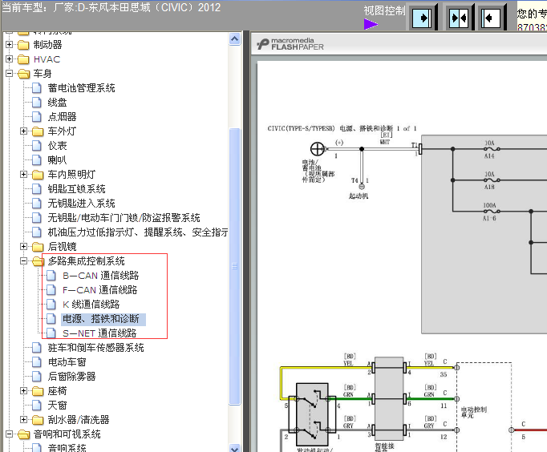
Task: Expand the 车外灯 folder
Action: (x=24, y=131)
